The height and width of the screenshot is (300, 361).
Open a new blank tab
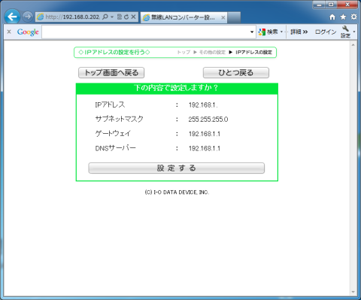[234, 17]
